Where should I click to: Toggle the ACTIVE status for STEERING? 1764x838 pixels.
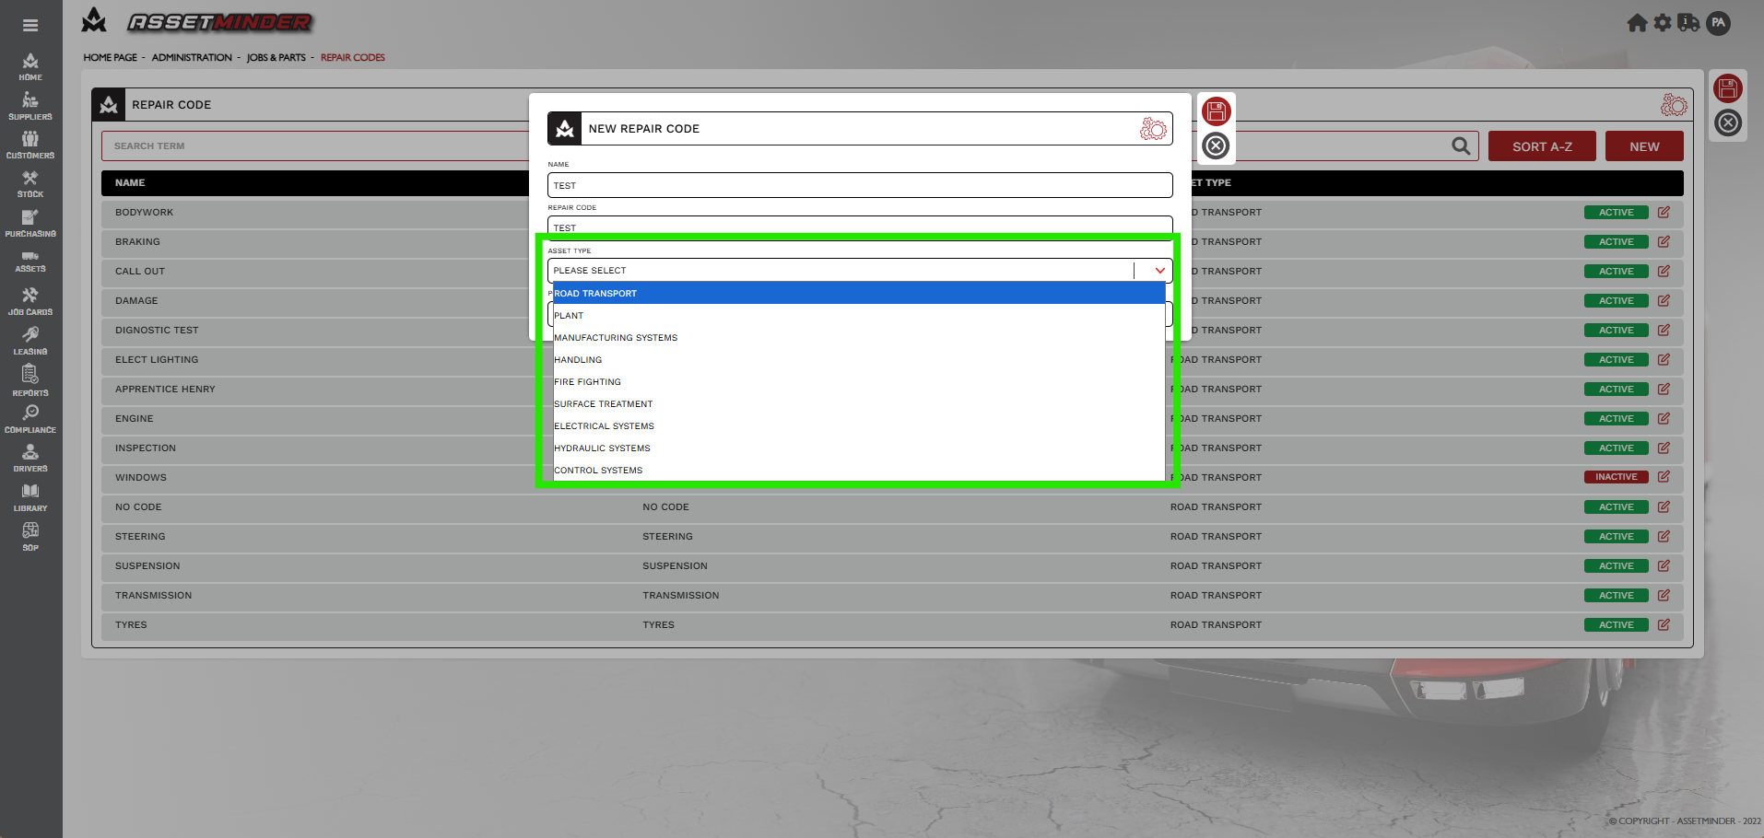point(1616,536)
